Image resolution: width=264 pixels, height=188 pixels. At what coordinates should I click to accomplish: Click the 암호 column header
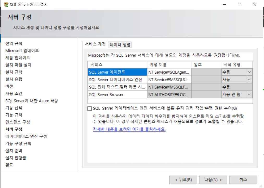(x=206, y=65)
